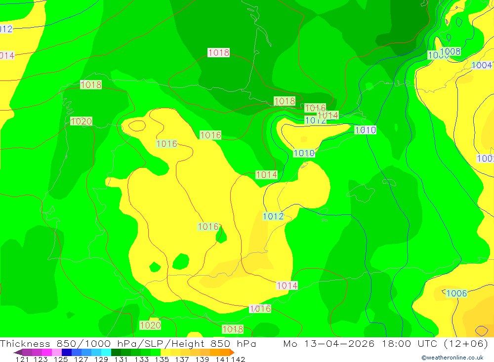Select the dark navy blue legend swatch
Viewport: 494px width, 362px height.
tap(67, 352)
